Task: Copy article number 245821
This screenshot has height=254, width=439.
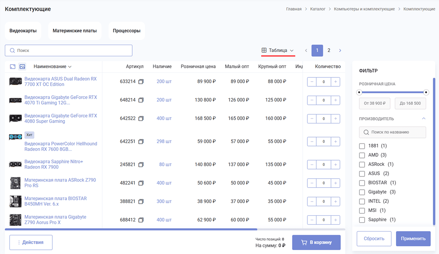Action: point(141,165)
